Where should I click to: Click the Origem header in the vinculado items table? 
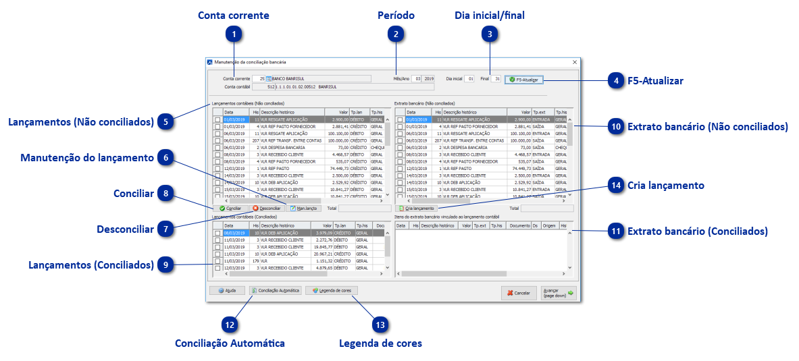[x=549, y=225]
